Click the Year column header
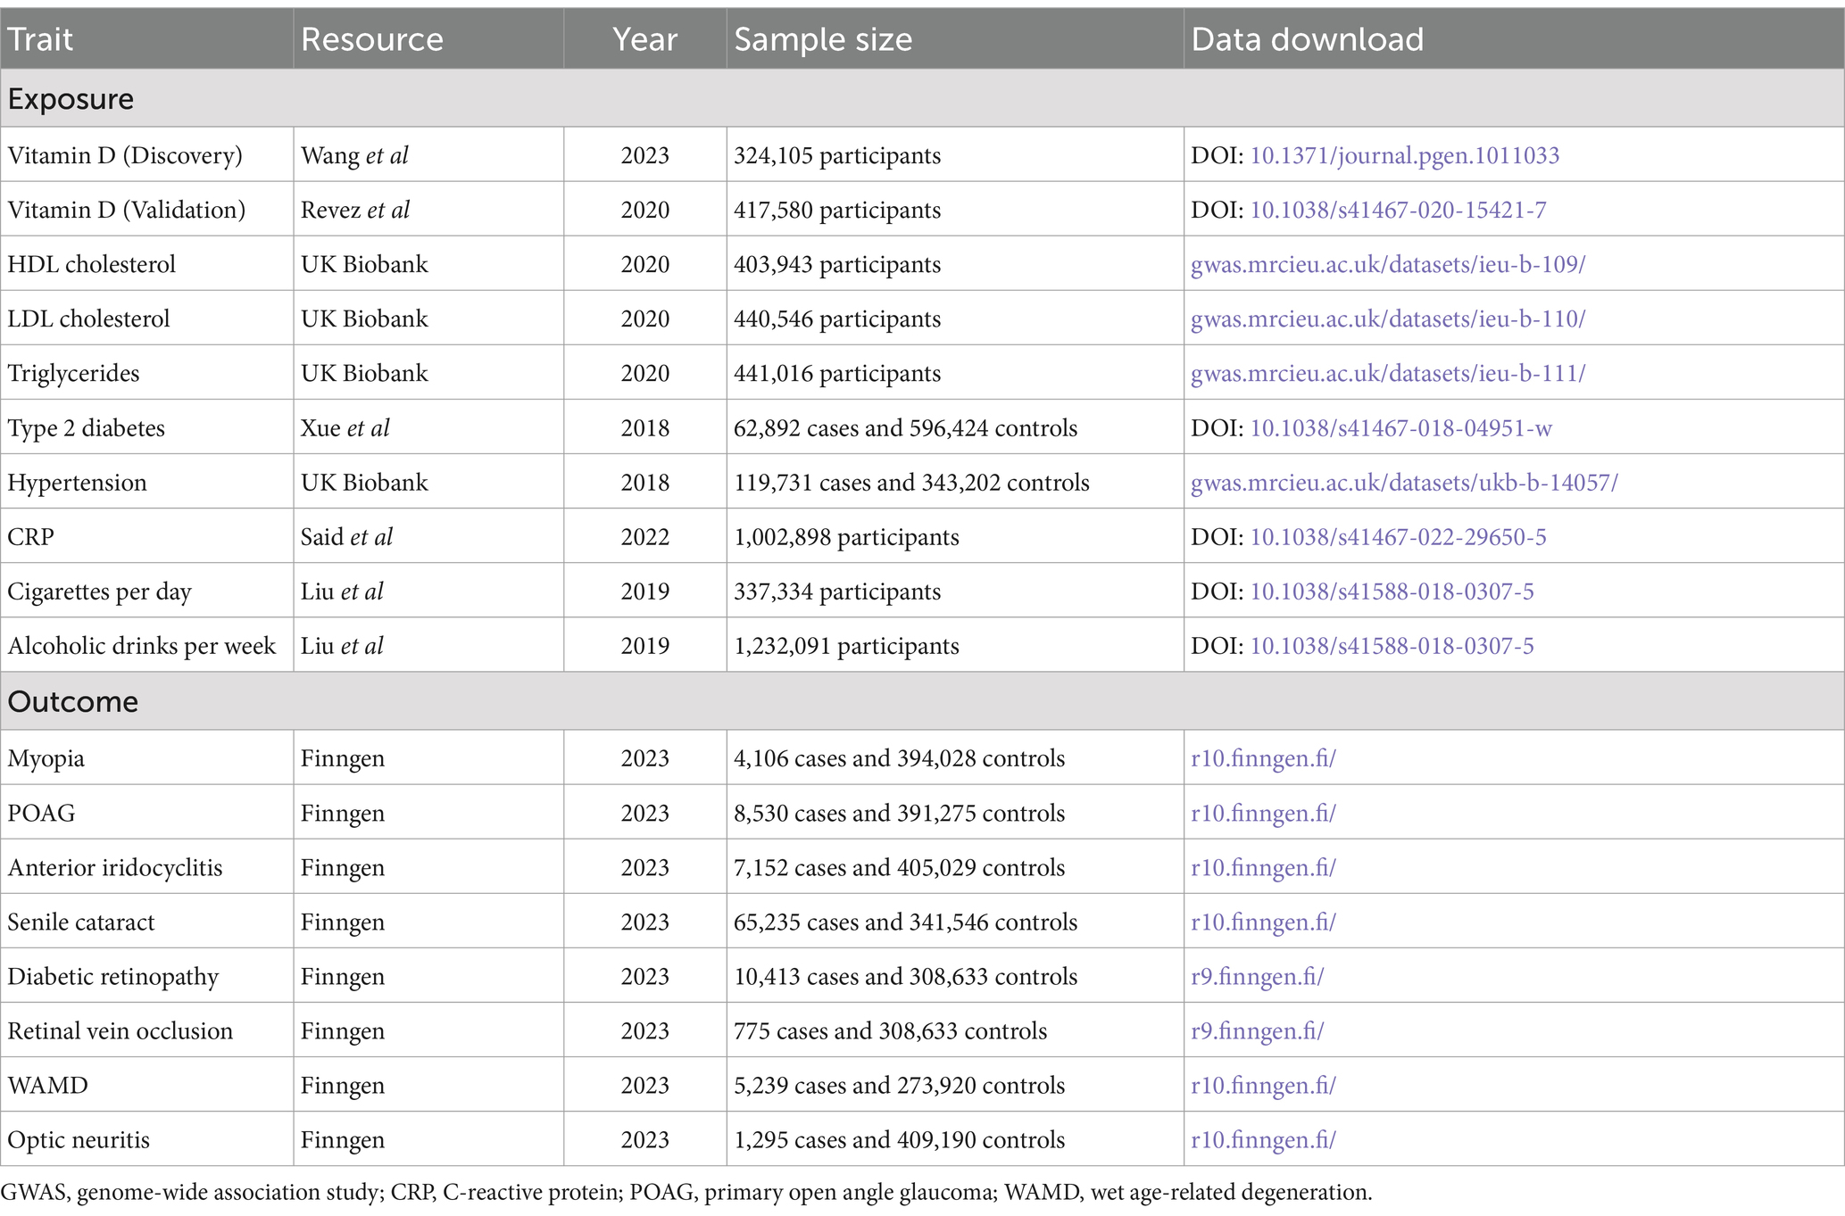1845x1216 pixels. (x=645, y=39)
